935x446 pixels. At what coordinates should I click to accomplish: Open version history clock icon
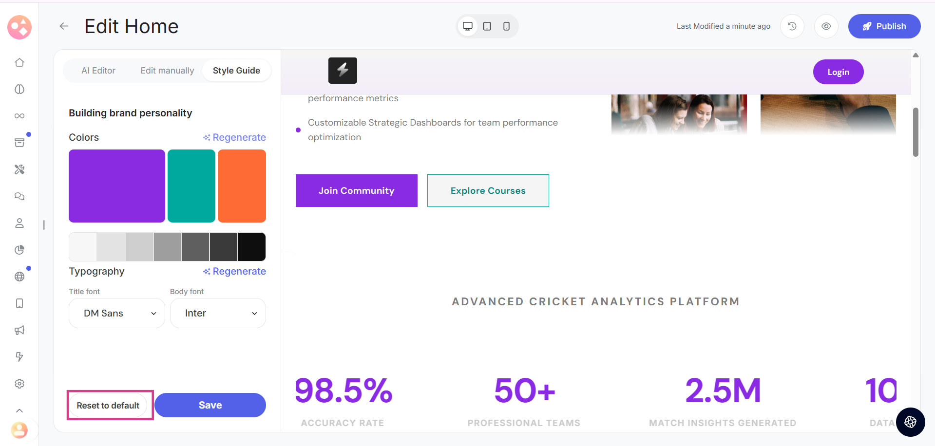click(792, 26)
